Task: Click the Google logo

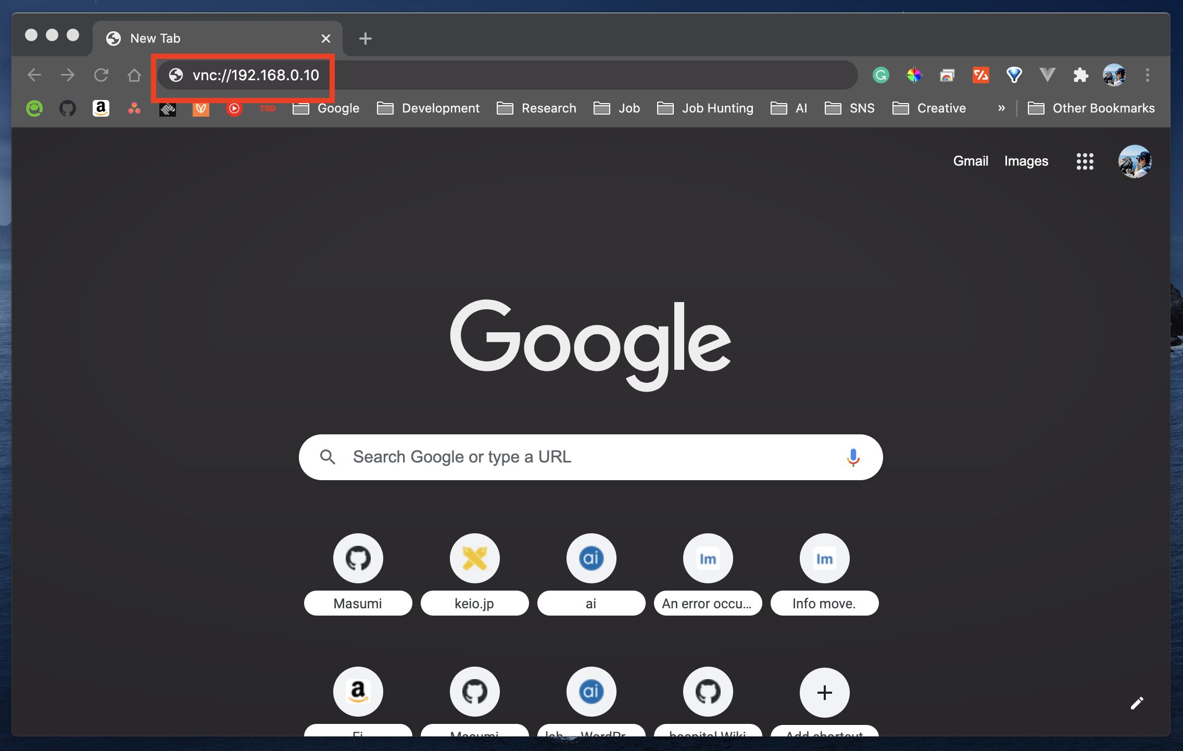Action: 590,345
